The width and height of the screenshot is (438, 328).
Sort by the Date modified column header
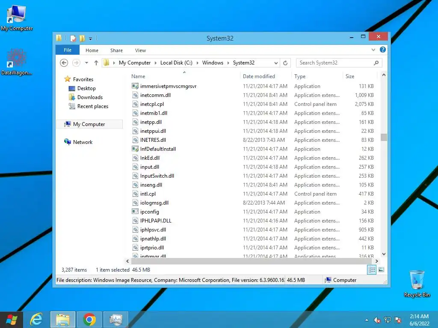pyautogui.click(x=265, y=76)
